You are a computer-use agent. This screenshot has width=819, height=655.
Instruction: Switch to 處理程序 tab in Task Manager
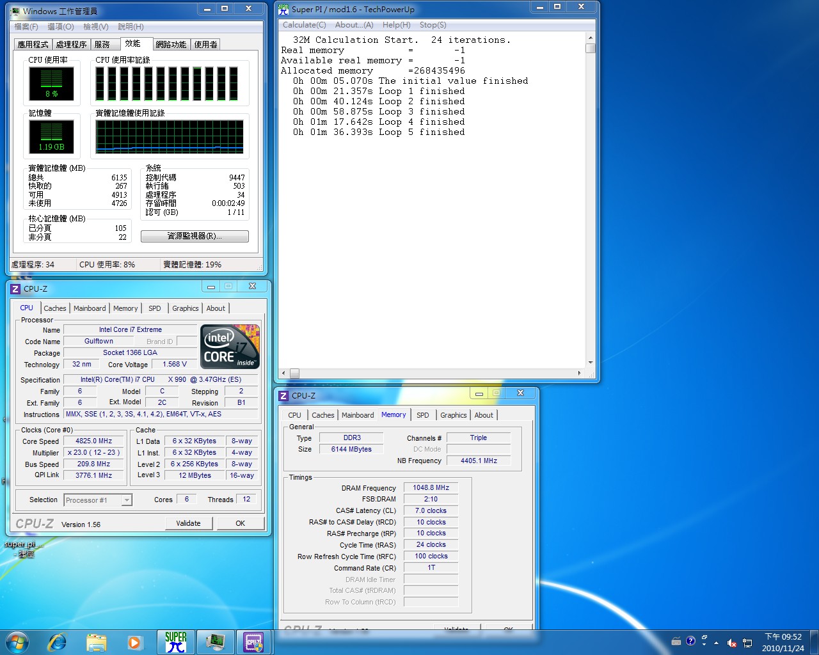point(71,44)
